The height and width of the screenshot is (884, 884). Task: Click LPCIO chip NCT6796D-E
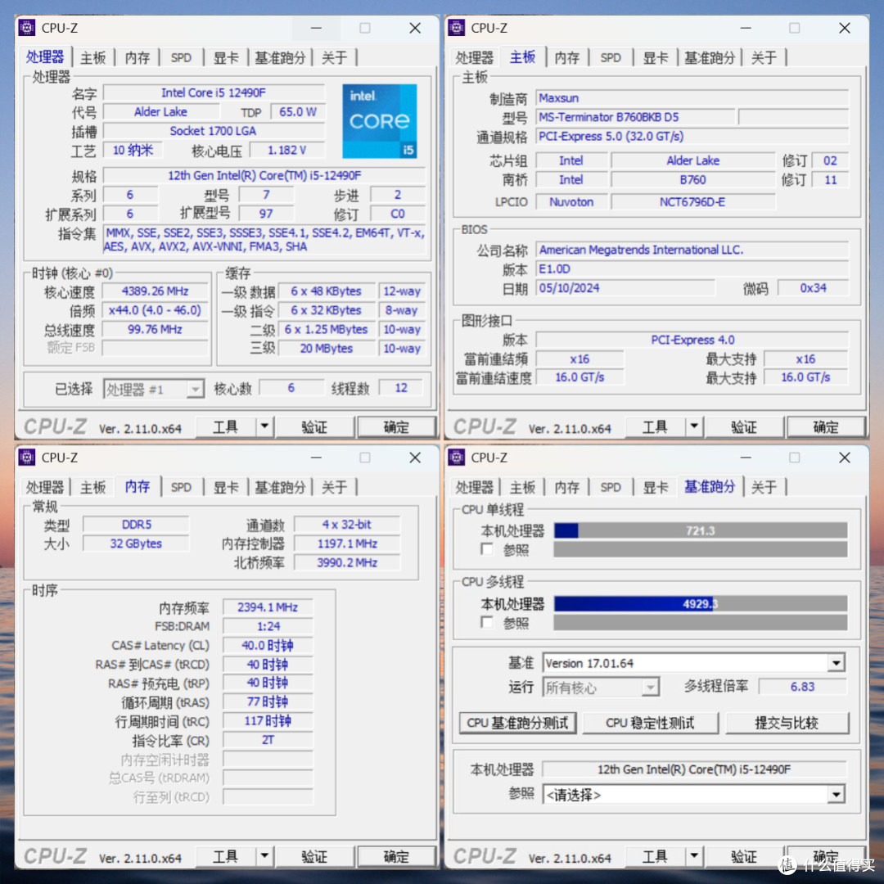[693, 202]
